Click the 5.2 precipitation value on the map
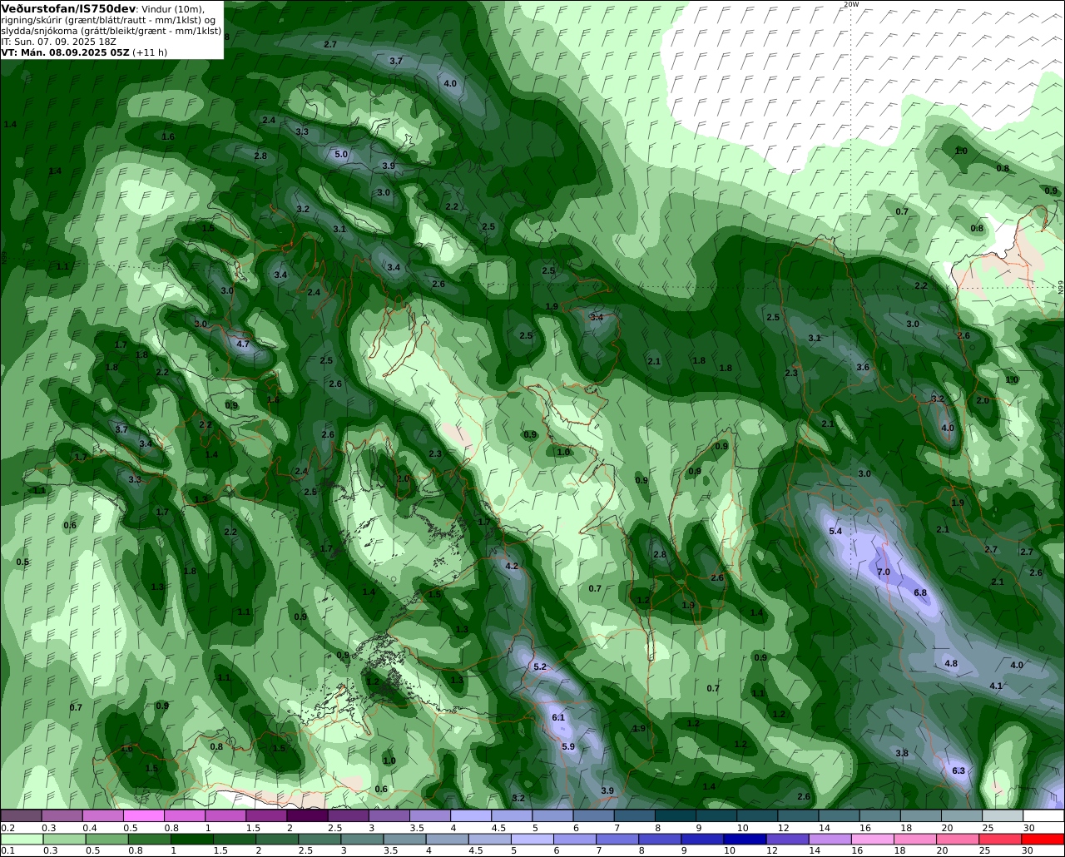 540,667
